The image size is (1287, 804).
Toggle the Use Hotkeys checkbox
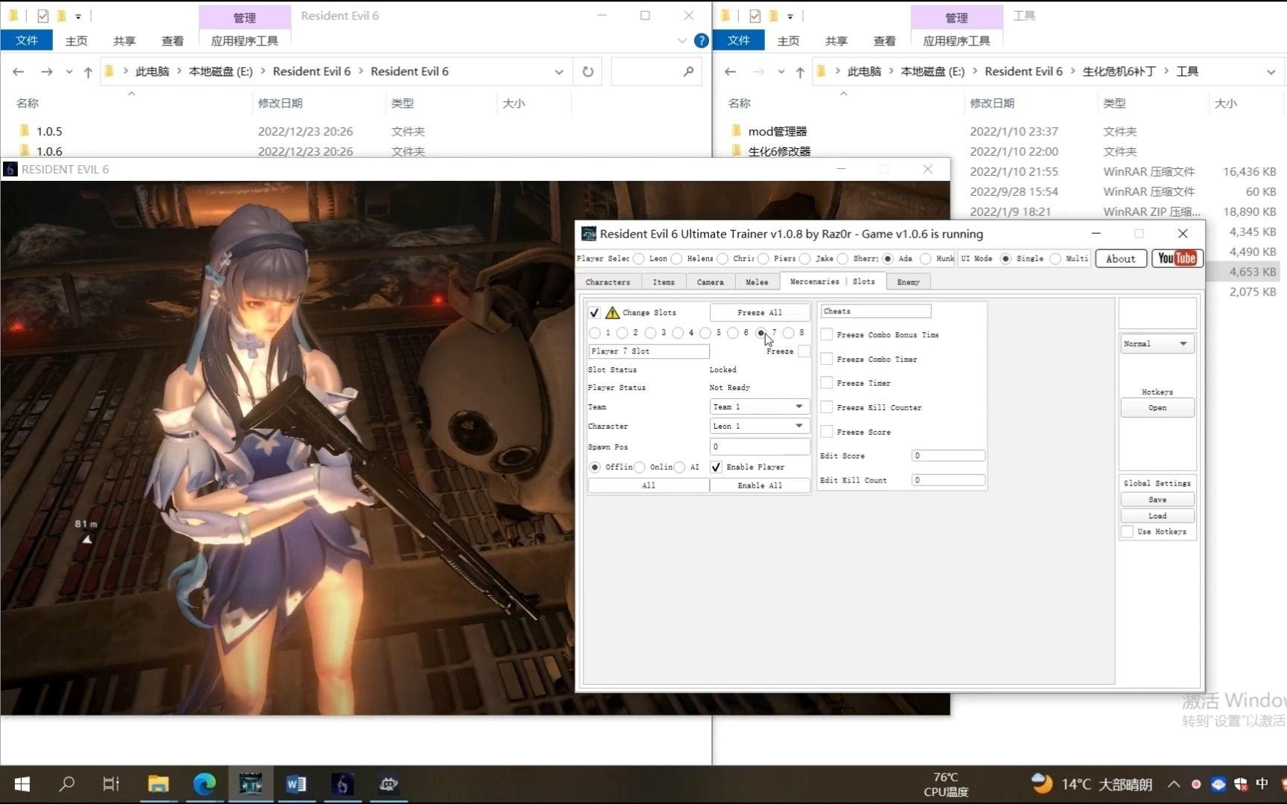click(1128, 532)
